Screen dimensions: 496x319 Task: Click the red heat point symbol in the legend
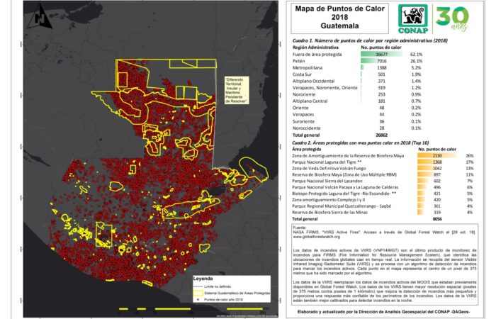point(198,299)
